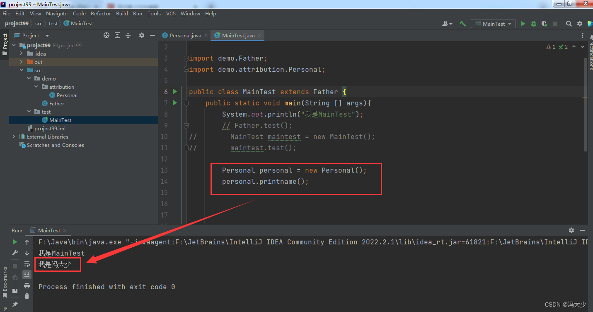Open the MainTest run configuration dropdown

coord(493,24)
